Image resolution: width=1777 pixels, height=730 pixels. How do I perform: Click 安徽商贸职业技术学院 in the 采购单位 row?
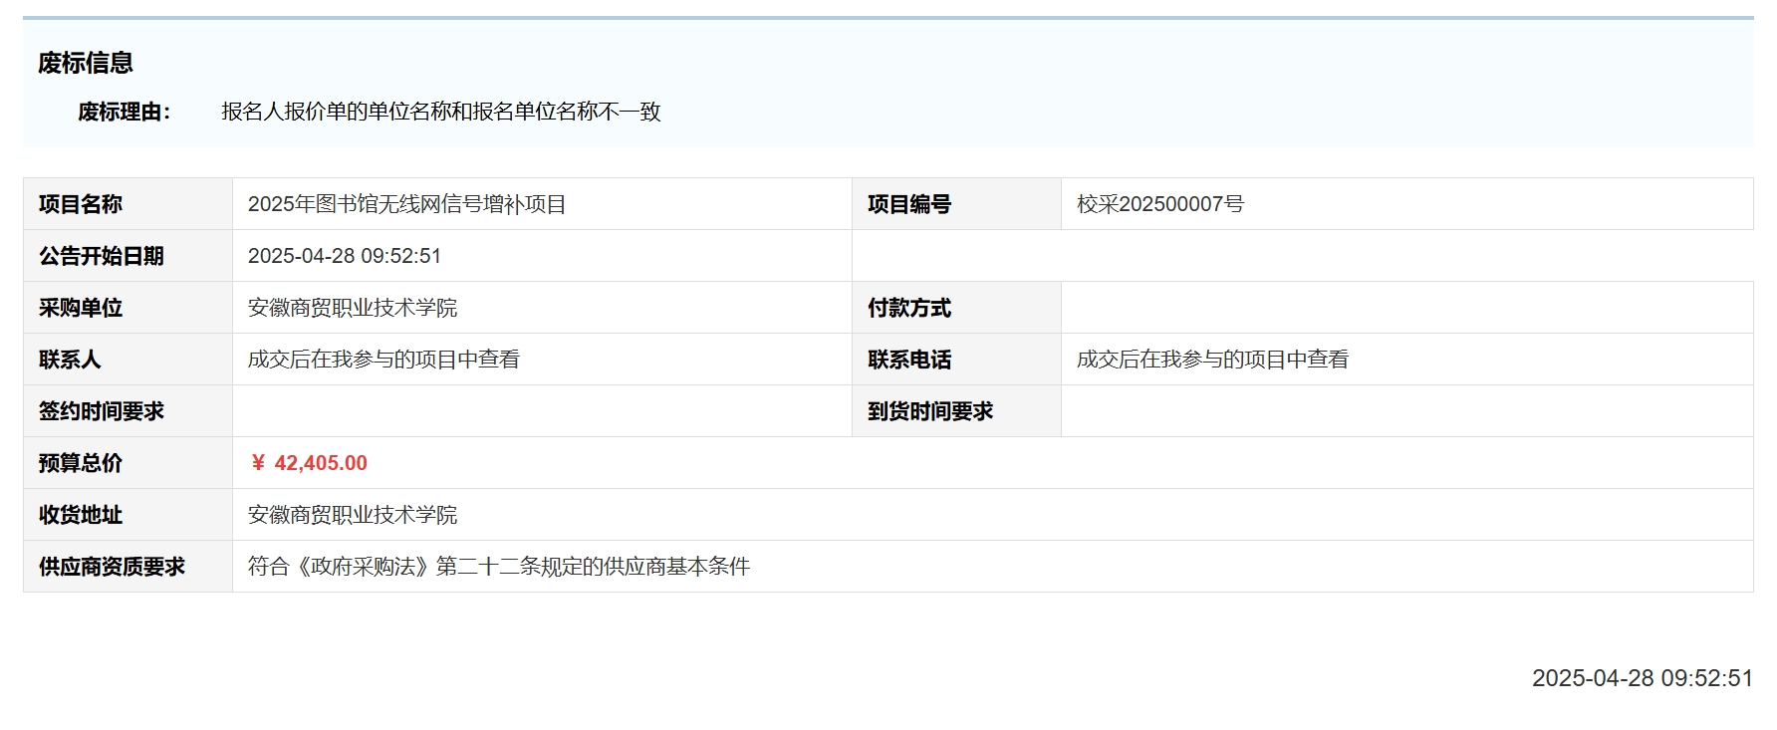click(352, 308)
